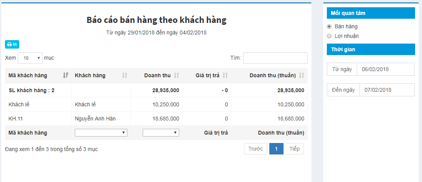422x182 pixels.
Task: Sort by Khách hàng column icon
Action: pos(125,76)
